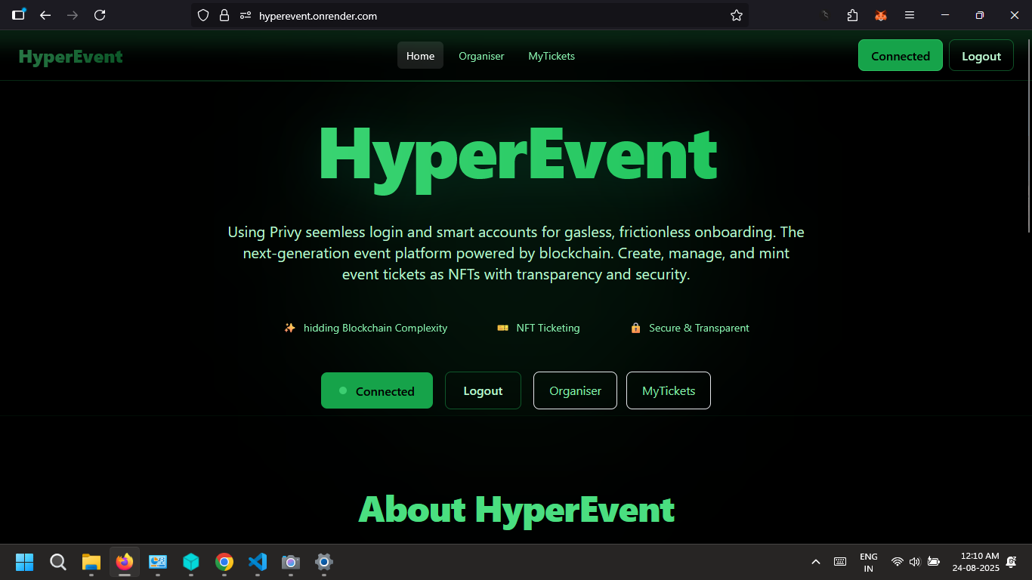The image size is (1032, 580).
Task: Bookmark this page with star icon
Action: pos(737,15)
